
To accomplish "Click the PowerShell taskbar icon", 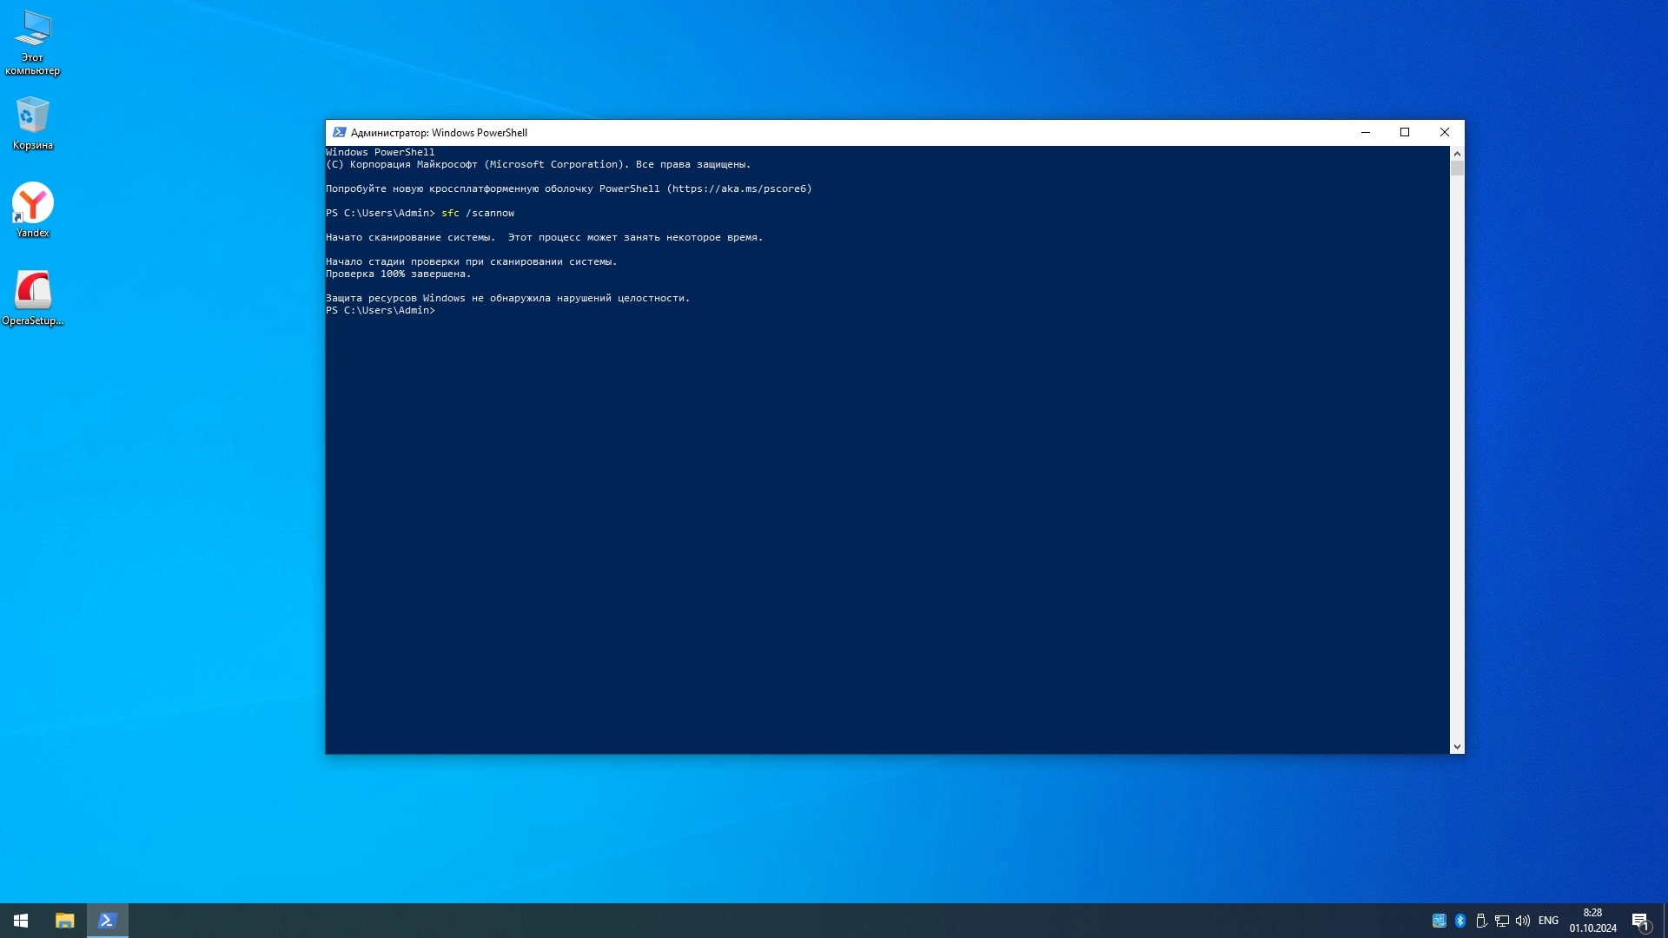I will [x=108, y=921].
